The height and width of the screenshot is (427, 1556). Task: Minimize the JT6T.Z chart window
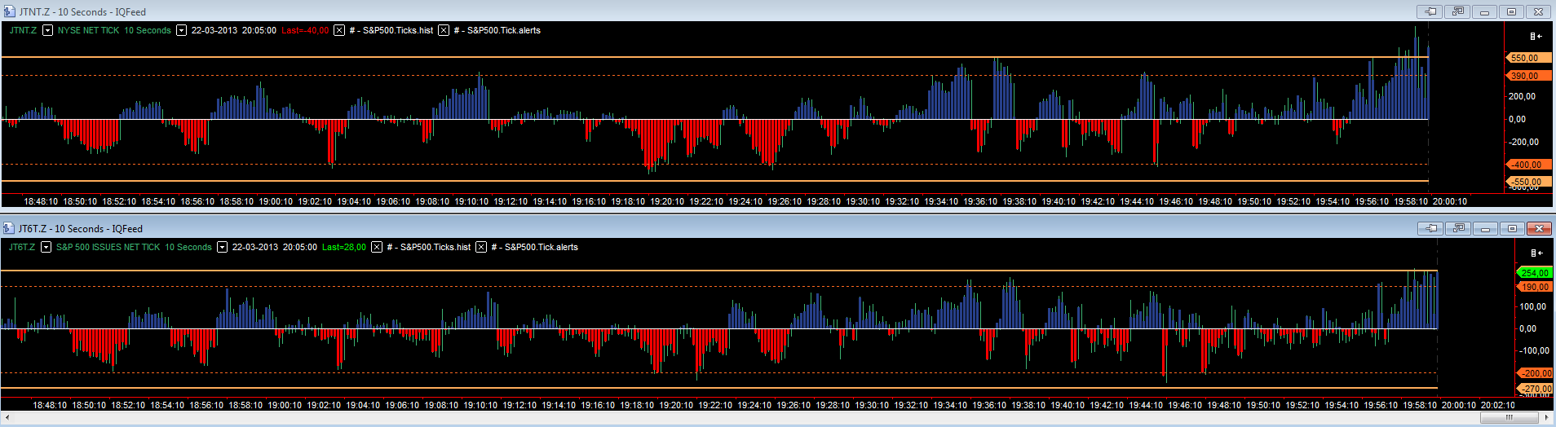pyautogui.click(x=1485, y=228)
